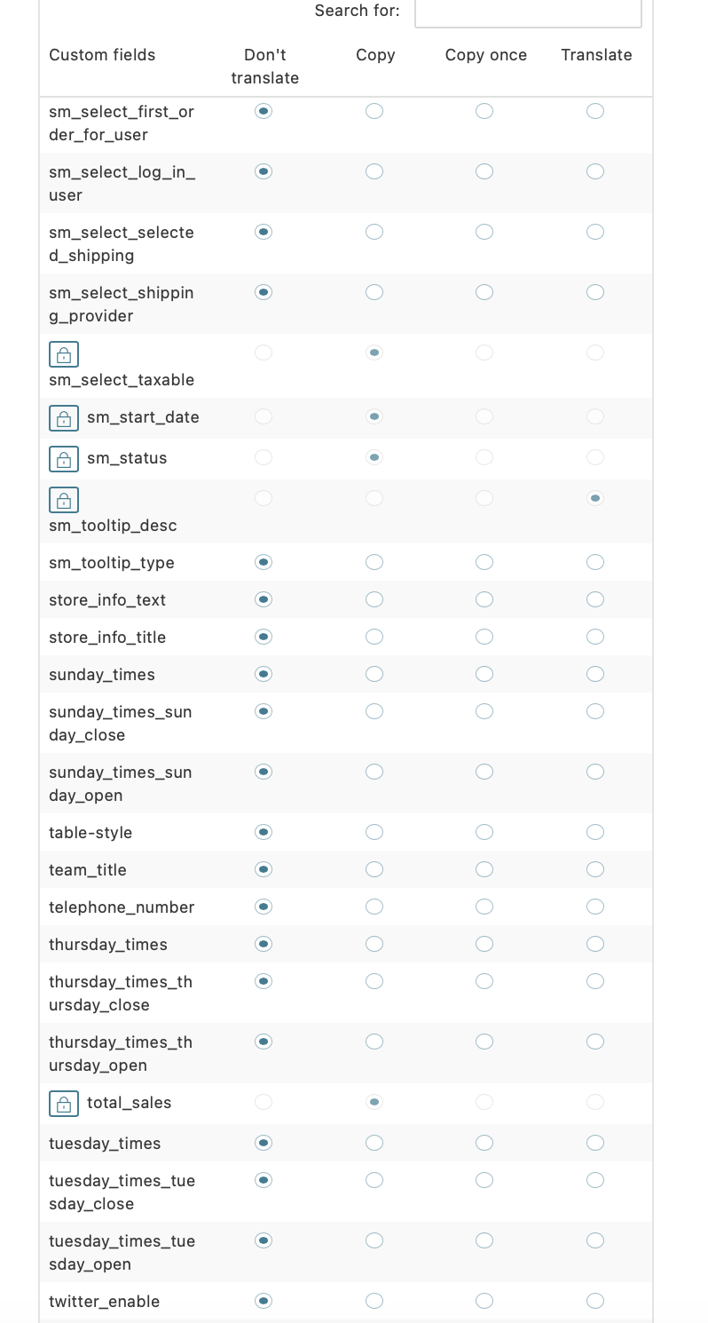Select Translate for sm_tooltip_type
This screenshot has height=1323, width=708.
click(595, 562)
